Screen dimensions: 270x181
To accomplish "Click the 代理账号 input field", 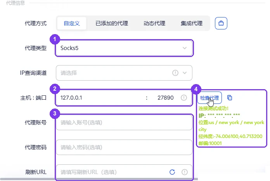I will coord(124,122).
